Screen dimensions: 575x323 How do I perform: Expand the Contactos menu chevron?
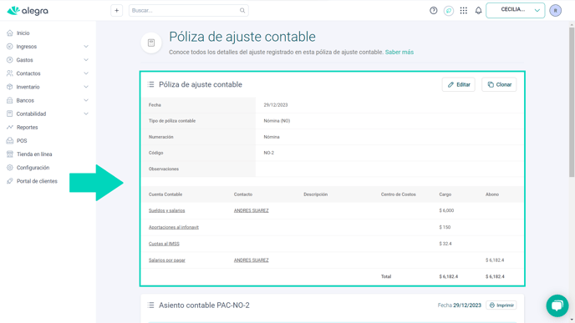pyautogui.click(x=86, y=73)
